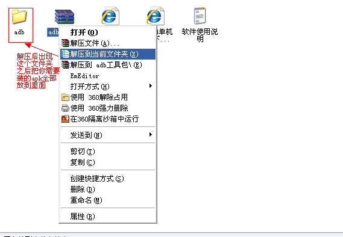
Task: Select the second Internet Explorer shortcut icon
Action: click(155, 16)
